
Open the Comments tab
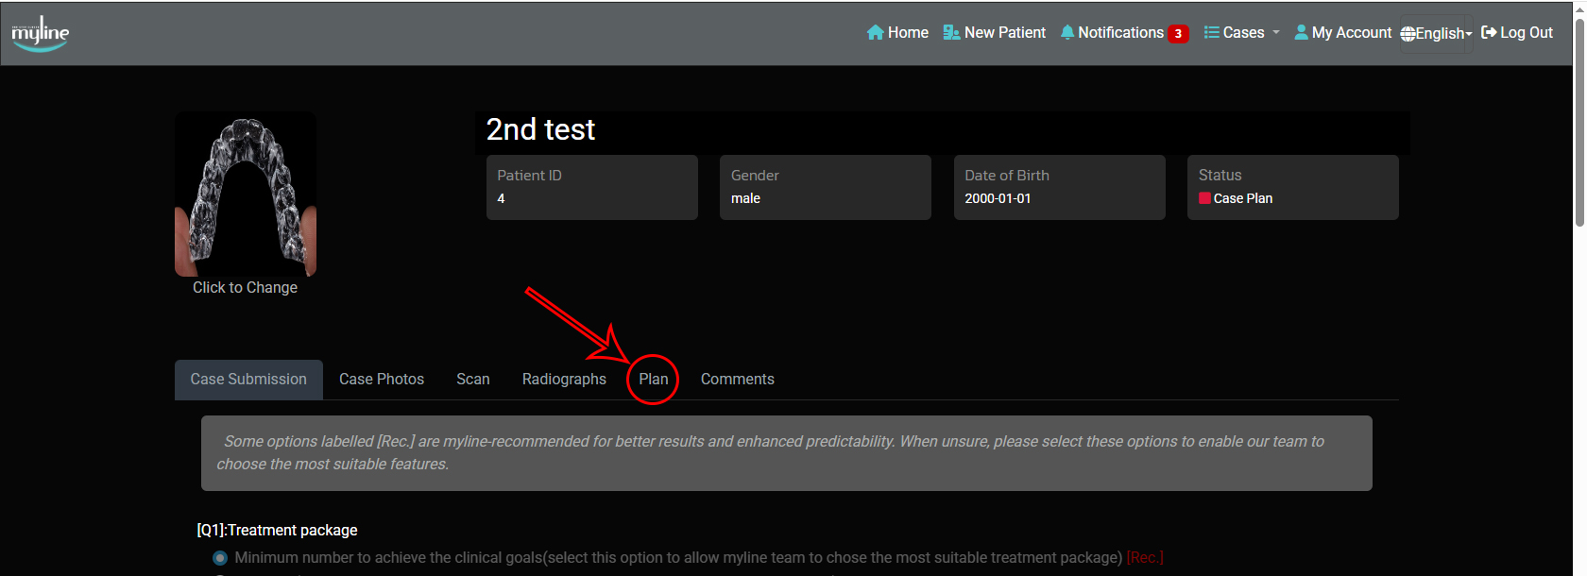click(x=737, y=380)
